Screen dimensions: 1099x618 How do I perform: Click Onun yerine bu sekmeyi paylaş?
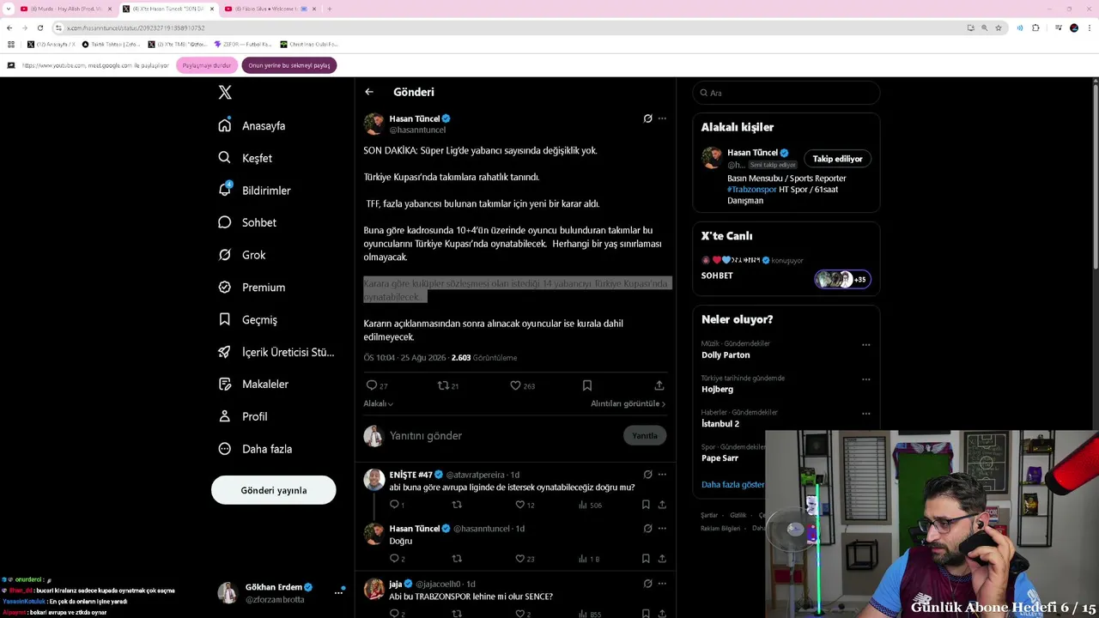(289, 65)
